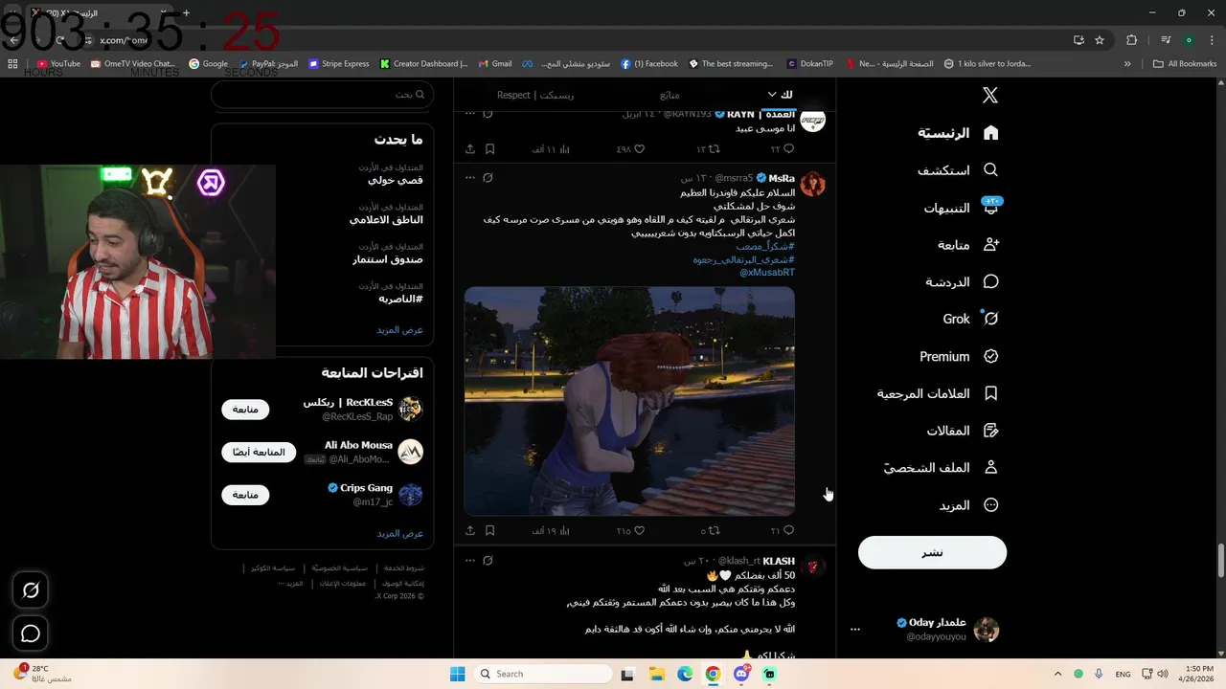This screenshot has width=1226, height=689.
Task: Click the بحث search field
Action: [x=323, y=95]
